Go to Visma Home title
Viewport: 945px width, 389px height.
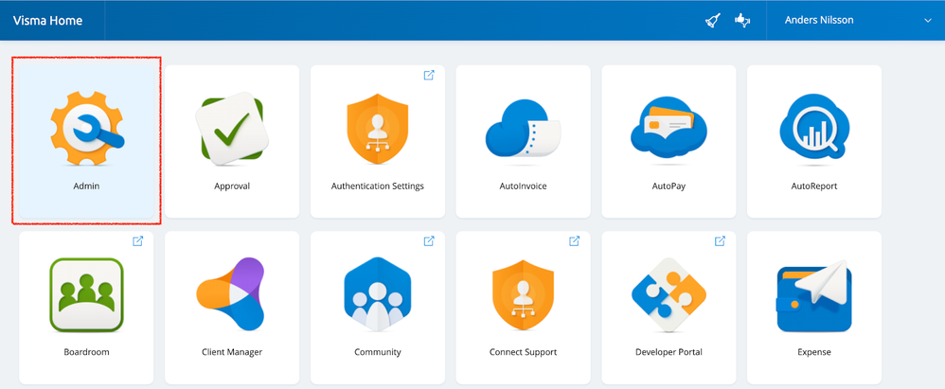pos(47,21)
